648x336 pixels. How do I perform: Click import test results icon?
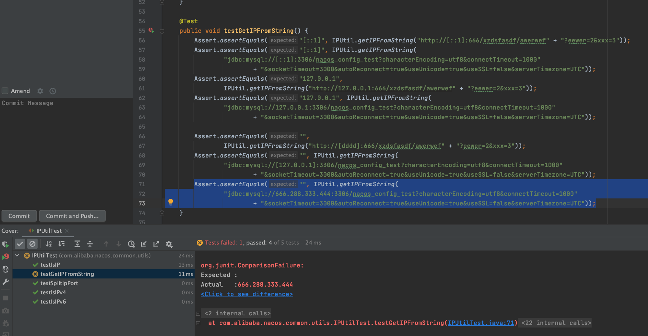click(144, 244)
